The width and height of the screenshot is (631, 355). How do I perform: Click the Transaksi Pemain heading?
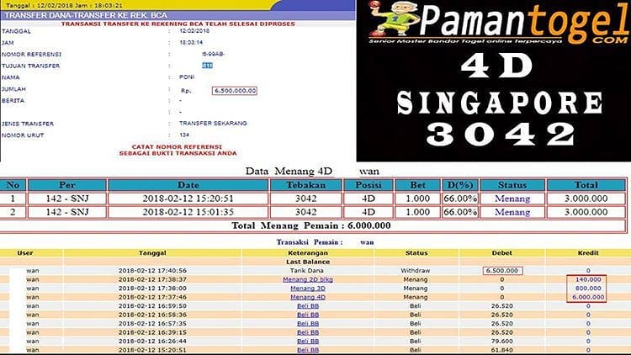pyautogui.click(x=309, y=242)
